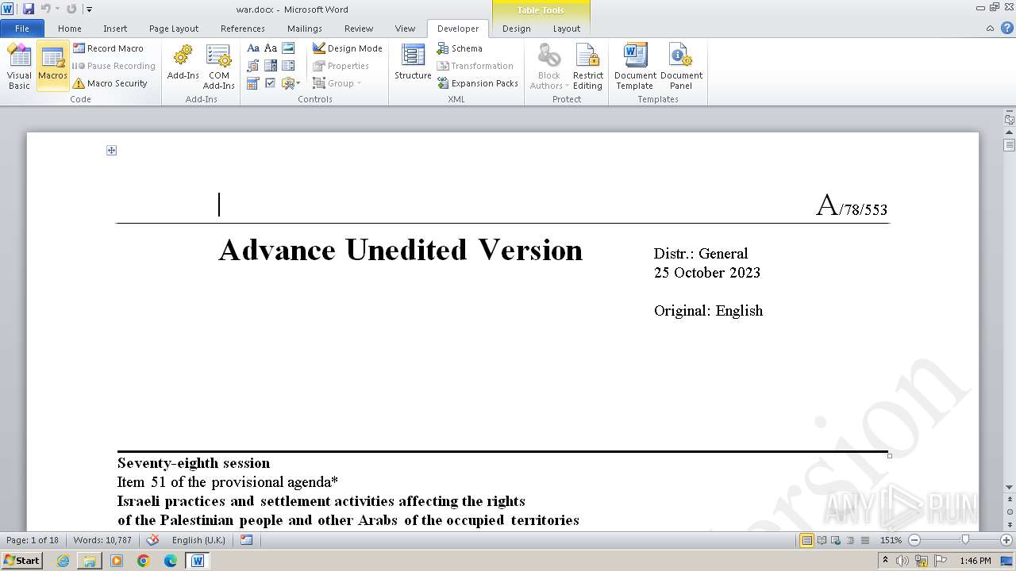Image resolution: width=1016 pixels, height=571 pixels.
Task: Open the XML Structure pane
Action: (413, 63)
